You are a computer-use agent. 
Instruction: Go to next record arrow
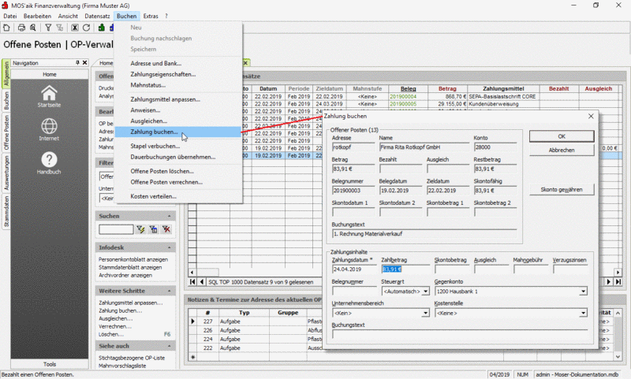609,282
